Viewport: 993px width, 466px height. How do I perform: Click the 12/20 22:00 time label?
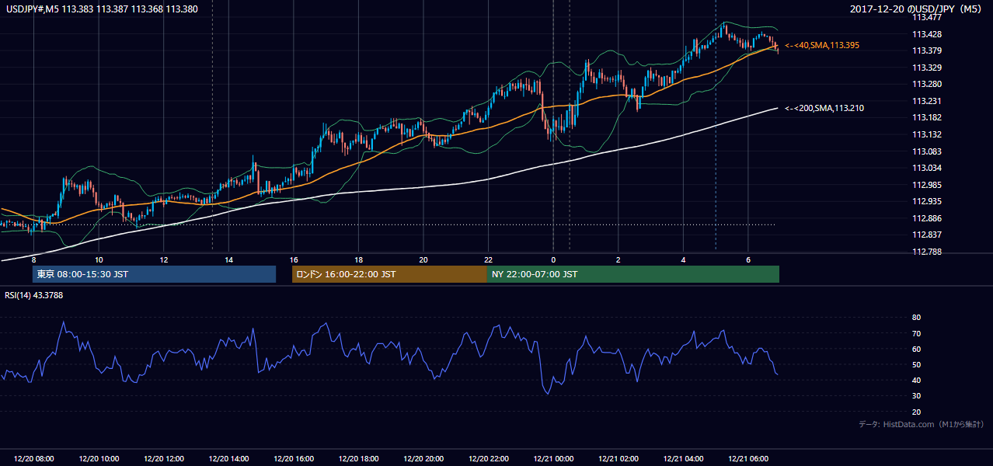pos(488,459)
